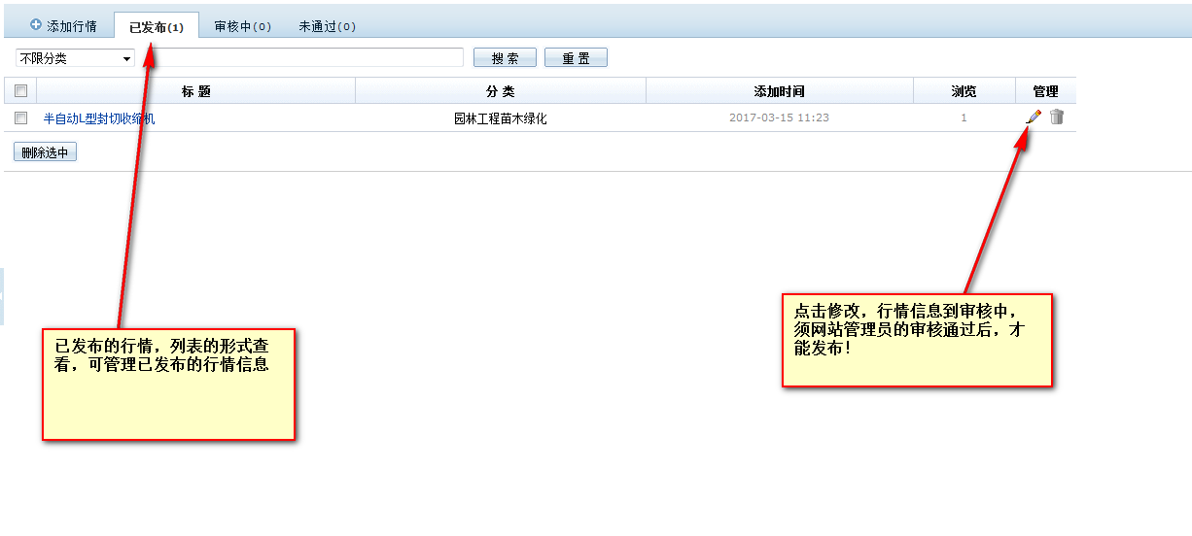This screenshot has height=536, width=1192.
Task: Open the 半自动L型封切收缩机 title link
Action: tap(99, 118)
